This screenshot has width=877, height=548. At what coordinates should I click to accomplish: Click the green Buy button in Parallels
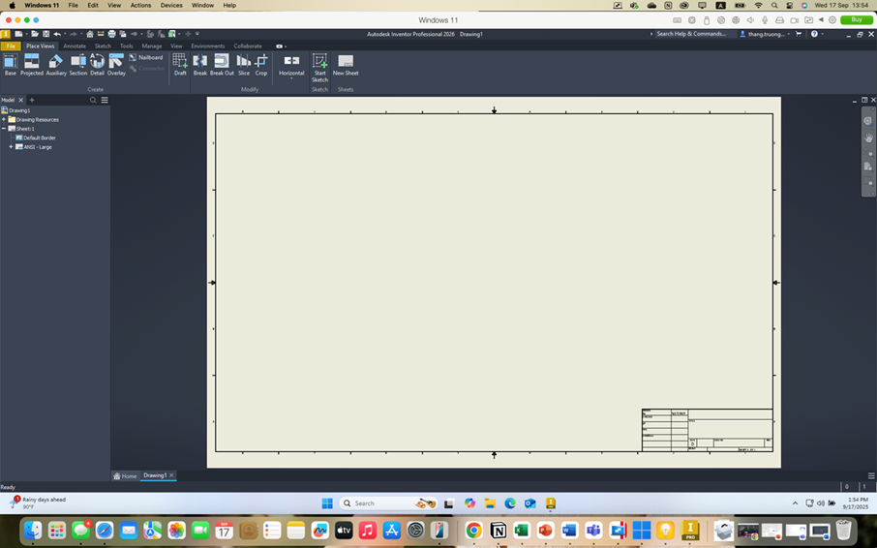pos(857,19)
